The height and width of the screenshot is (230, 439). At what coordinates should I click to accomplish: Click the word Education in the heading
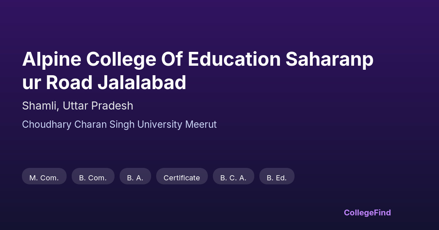234,59
